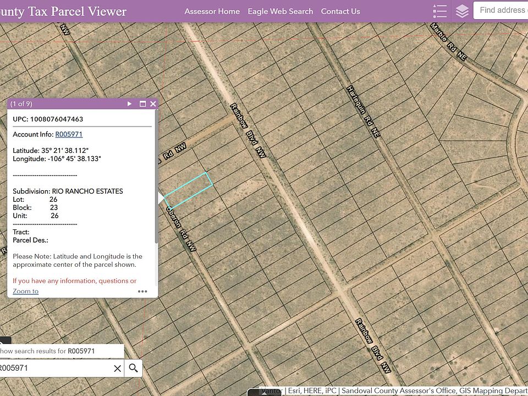Maximize the parcel info popup
Image resolution: width=528 pixels, height=396 pixels.
[x=143, y=104]
